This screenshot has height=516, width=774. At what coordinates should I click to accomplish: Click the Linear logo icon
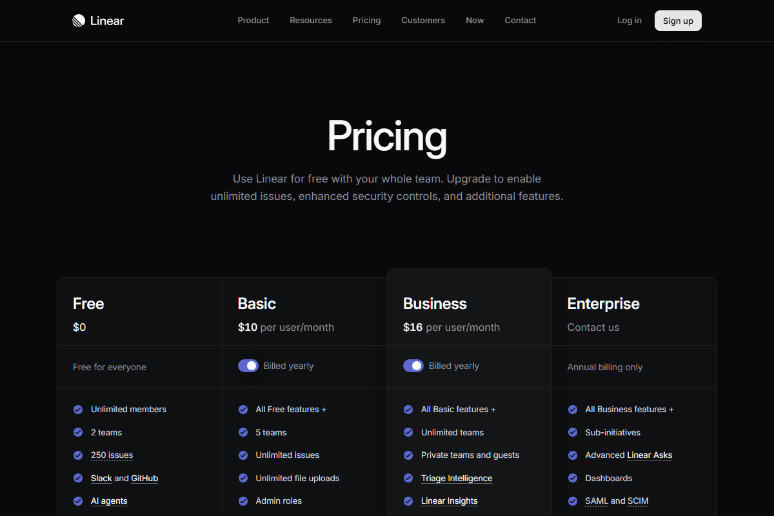tap(78, 20)
